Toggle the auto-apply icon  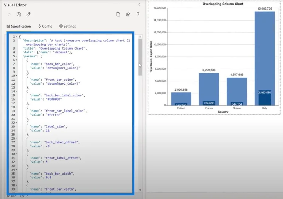19,14
